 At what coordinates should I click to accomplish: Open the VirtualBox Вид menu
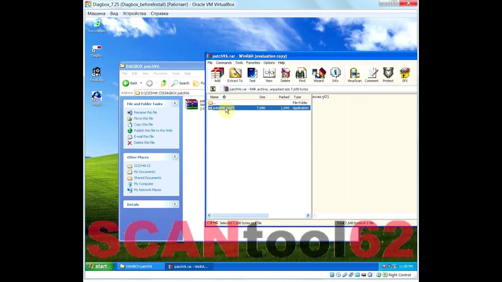[114, 13]
